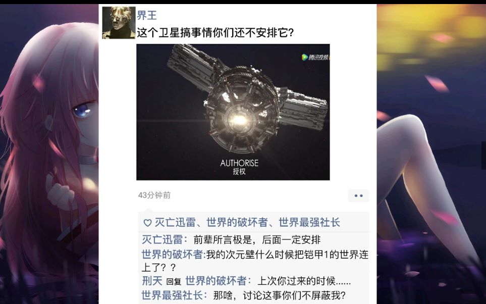
Task: Open the username link 界王
Action: point(147,15)
